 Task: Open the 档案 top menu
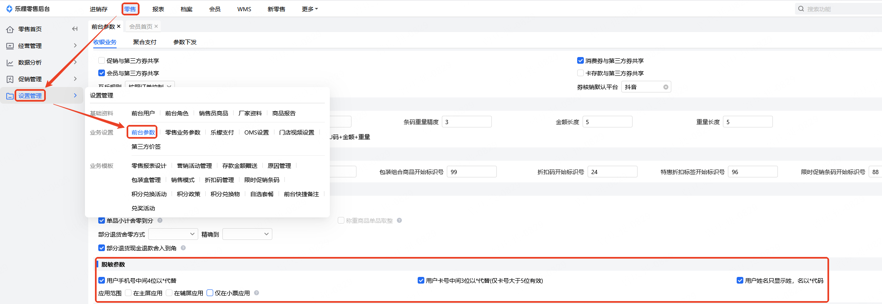pos(187,9)
